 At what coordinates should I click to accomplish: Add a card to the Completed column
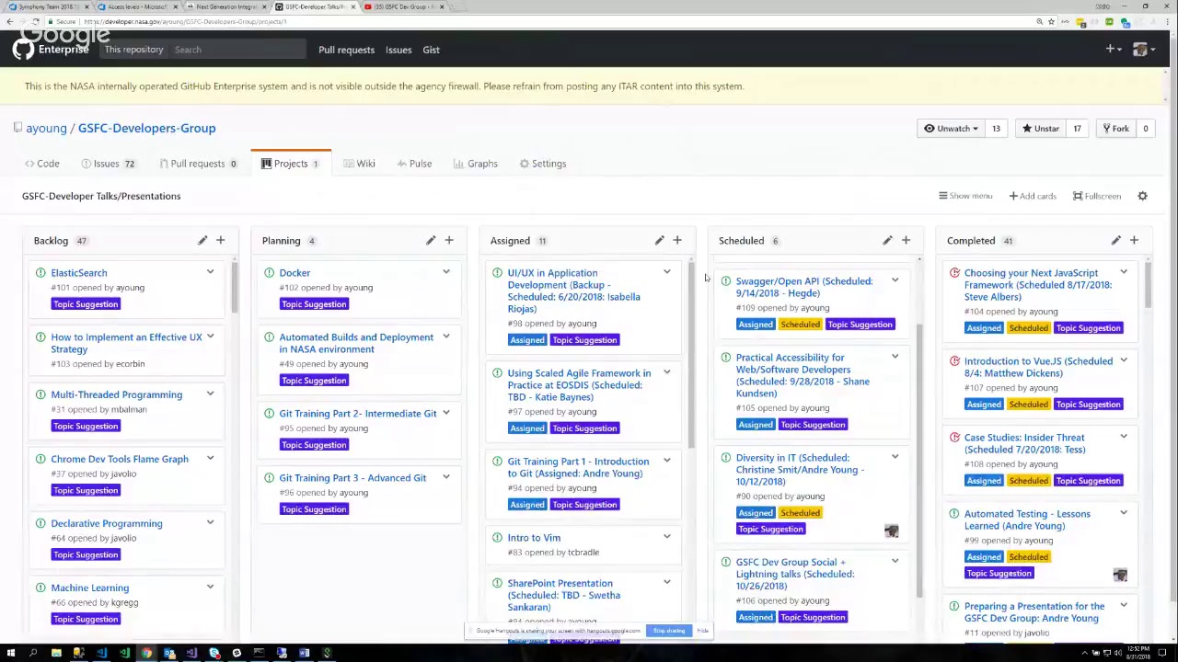point(1134,241)
